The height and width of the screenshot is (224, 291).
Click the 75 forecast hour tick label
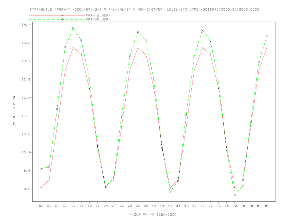tap(243, 206)
